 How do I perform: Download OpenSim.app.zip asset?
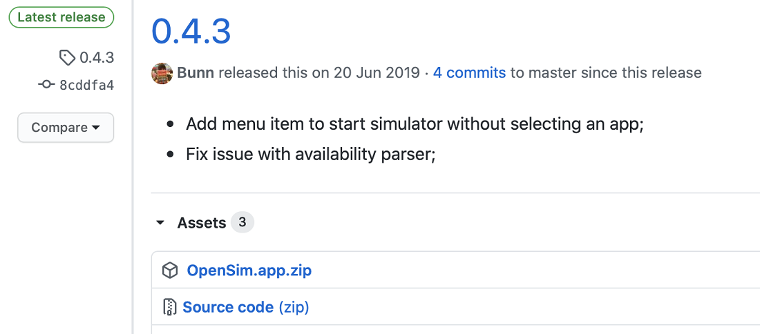click(249, 270)
